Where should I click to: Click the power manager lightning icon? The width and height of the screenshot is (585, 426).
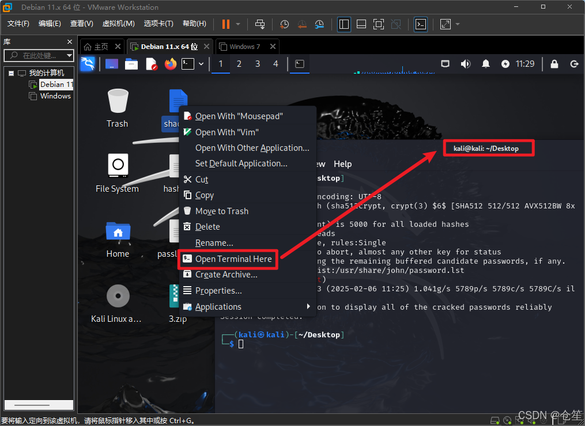coord(505,64)
